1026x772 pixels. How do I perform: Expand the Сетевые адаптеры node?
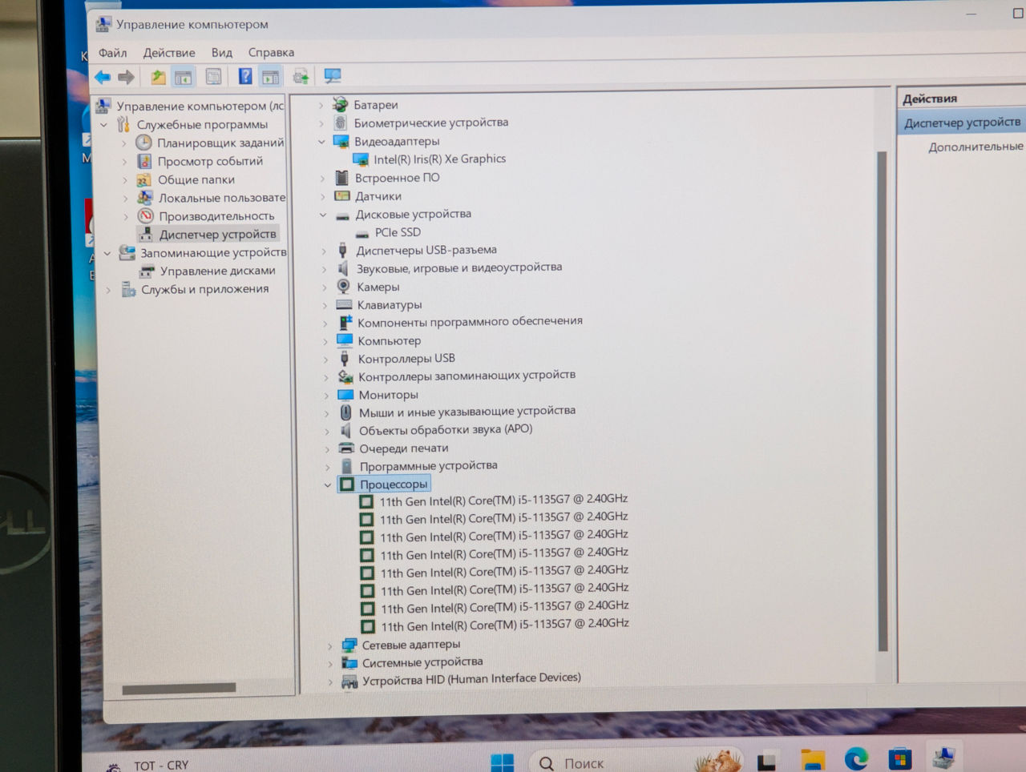[x=329, y=645]
